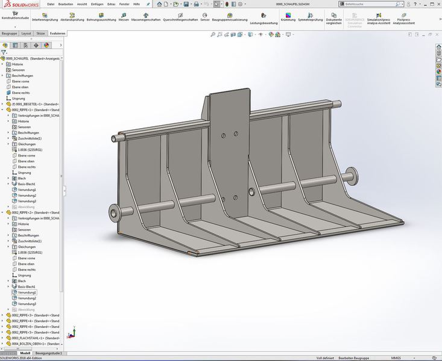This screenshot has height=361, width=442.
Task: Open DimXpertManager crosshair tab
Action: tap(36, 45)
